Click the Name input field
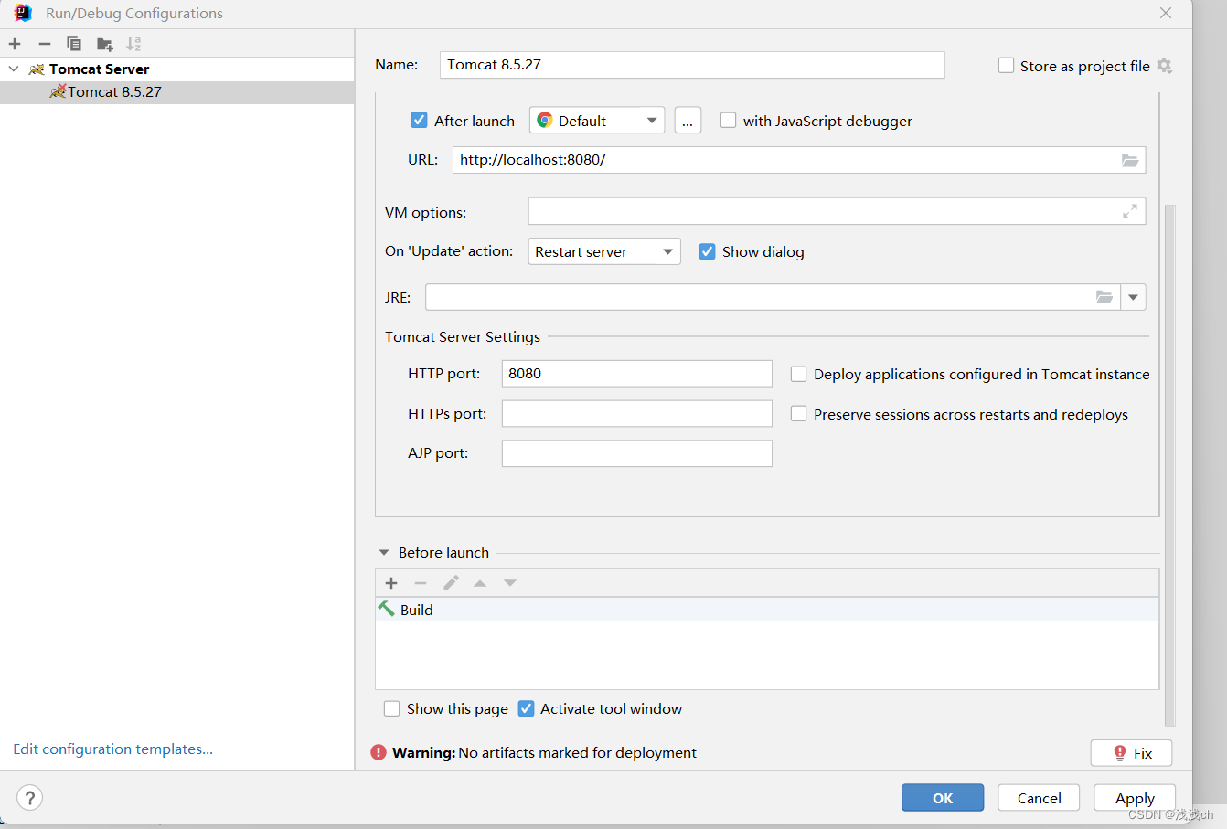 [x=692, y=65]
